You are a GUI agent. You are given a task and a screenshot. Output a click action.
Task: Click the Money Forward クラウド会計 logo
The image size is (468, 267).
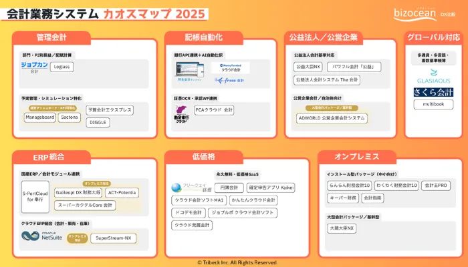click(231, 67)
